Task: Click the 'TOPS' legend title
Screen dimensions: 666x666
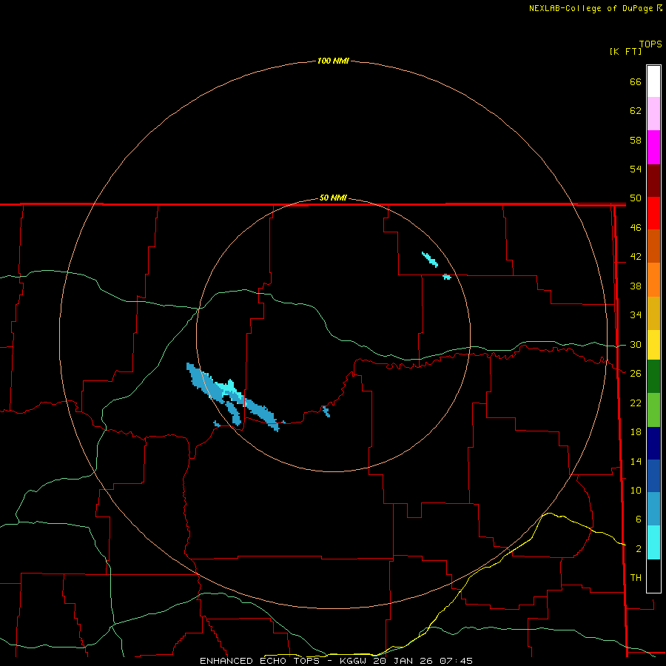Action: [x=650, y=44]
